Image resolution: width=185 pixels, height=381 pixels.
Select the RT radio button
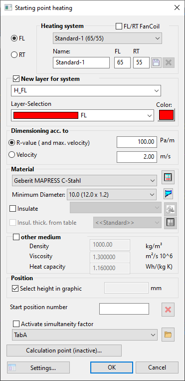(14, 55)
